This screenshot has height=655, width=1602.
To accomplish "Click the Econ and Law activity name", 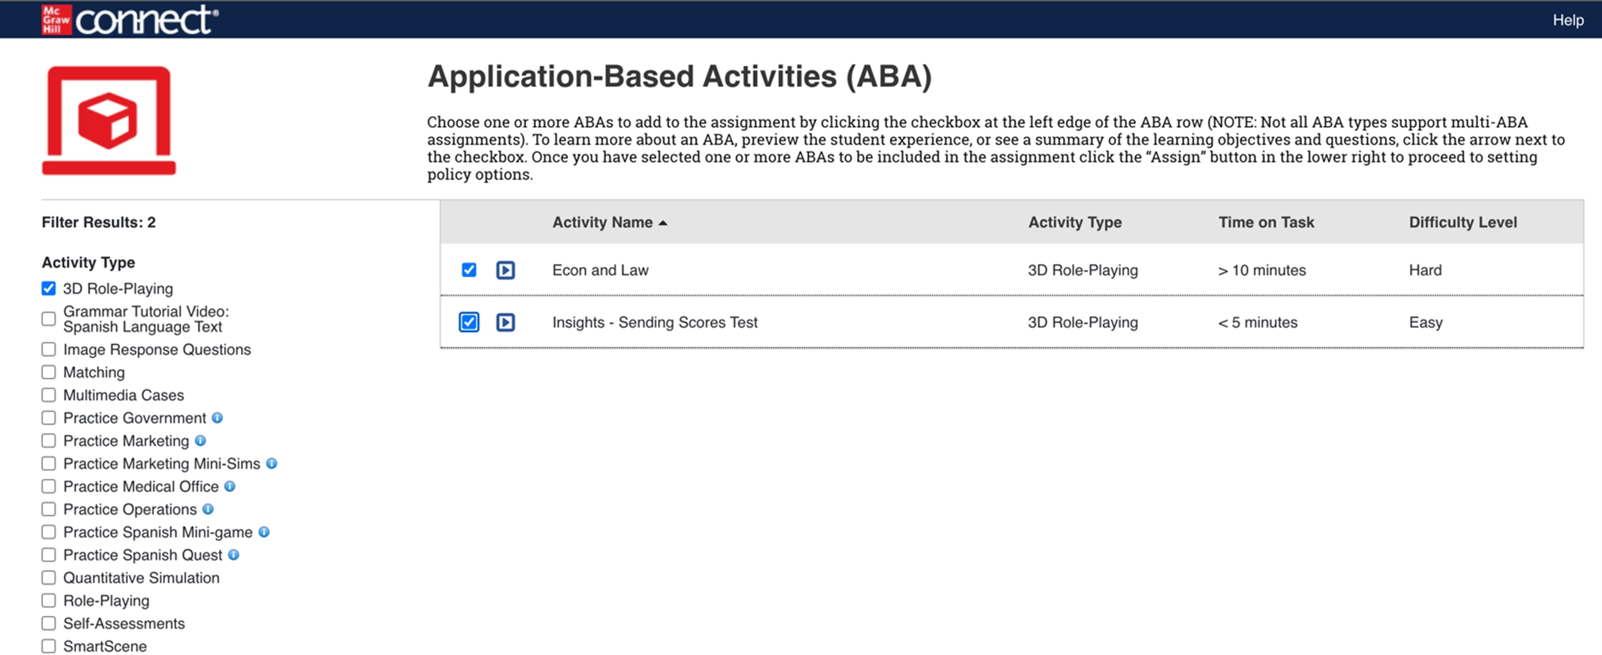I will (x=600, y=270).
